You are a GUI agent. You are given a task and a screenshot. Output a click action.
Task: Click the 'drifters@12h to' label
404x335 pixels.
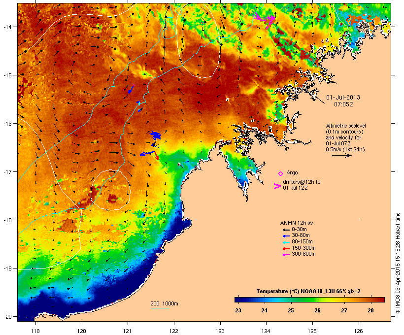click(x=302, y=182)
